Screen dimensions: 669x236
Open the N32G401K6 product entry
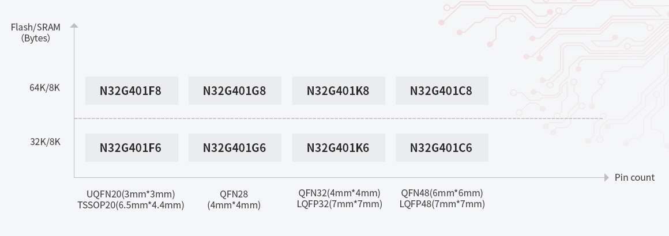(x=338, y=148)
